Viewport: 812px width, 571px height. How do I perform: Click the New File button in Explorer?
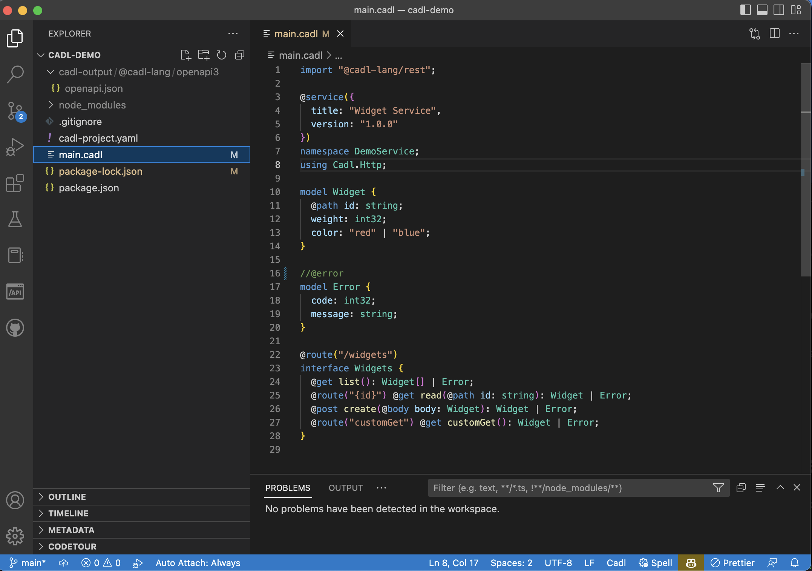click(185, 55)
